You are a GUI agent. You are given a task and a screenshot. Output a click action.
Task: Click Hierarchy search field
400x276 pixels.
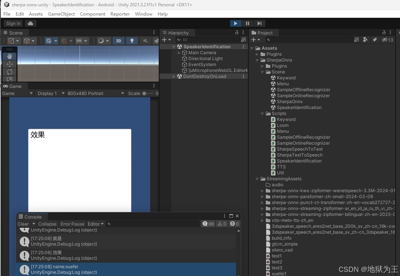pos(208,40)
